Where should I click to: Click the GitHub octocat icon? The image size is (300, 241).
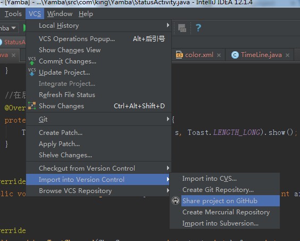click(x=176, y=200)
